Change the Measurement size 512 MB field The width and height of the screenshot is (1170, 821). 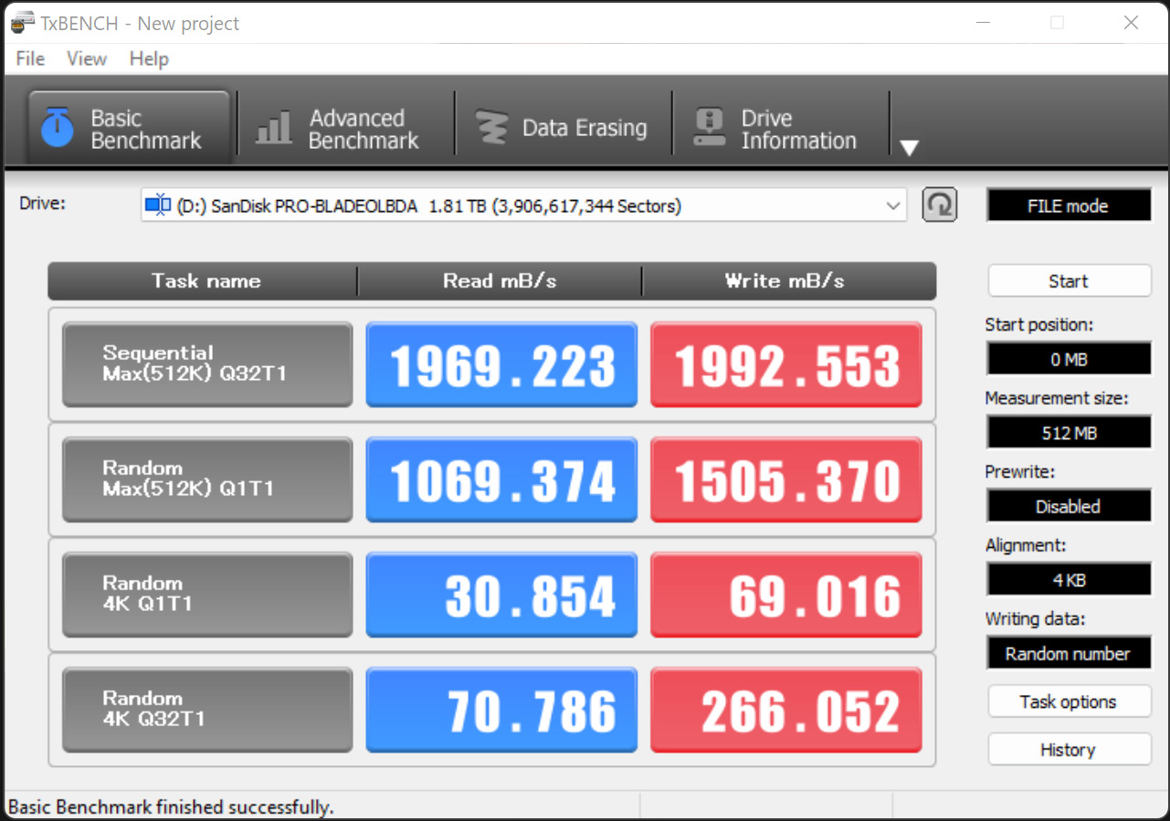click(x=1069, y=433)
